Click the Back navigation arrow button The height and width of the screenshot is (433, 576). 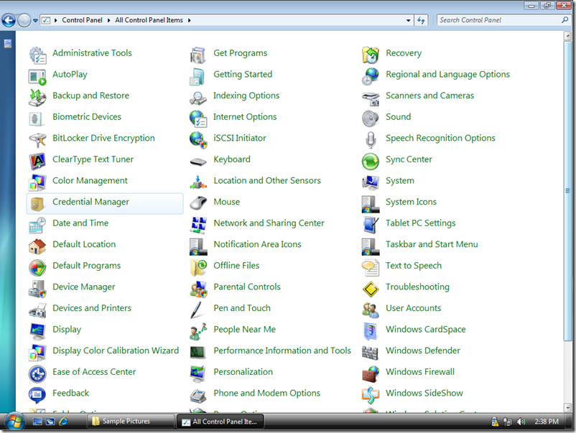pyautogui.click(x=9, y=21)
